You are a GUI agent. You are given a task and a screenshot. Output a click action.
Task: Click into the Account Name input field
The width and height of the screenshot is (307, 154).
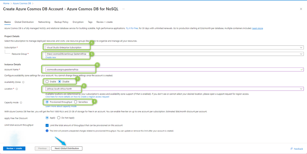[174, 69]
